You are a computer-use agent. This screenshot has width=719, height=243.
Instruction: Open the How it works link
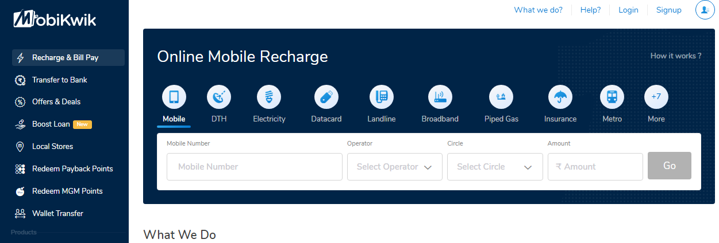tap(675, 56)
